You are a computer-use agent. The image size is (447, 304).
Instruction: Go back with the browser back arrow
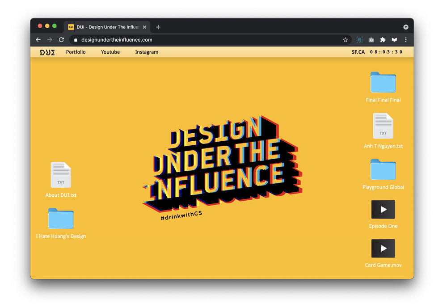[x=38, y=40]
